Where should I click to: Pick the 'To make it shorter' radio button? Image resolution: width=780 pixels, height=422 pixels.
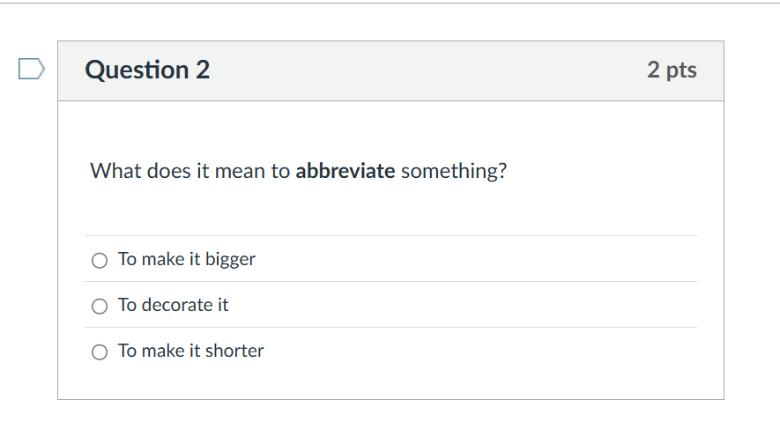tap(100, 352)
